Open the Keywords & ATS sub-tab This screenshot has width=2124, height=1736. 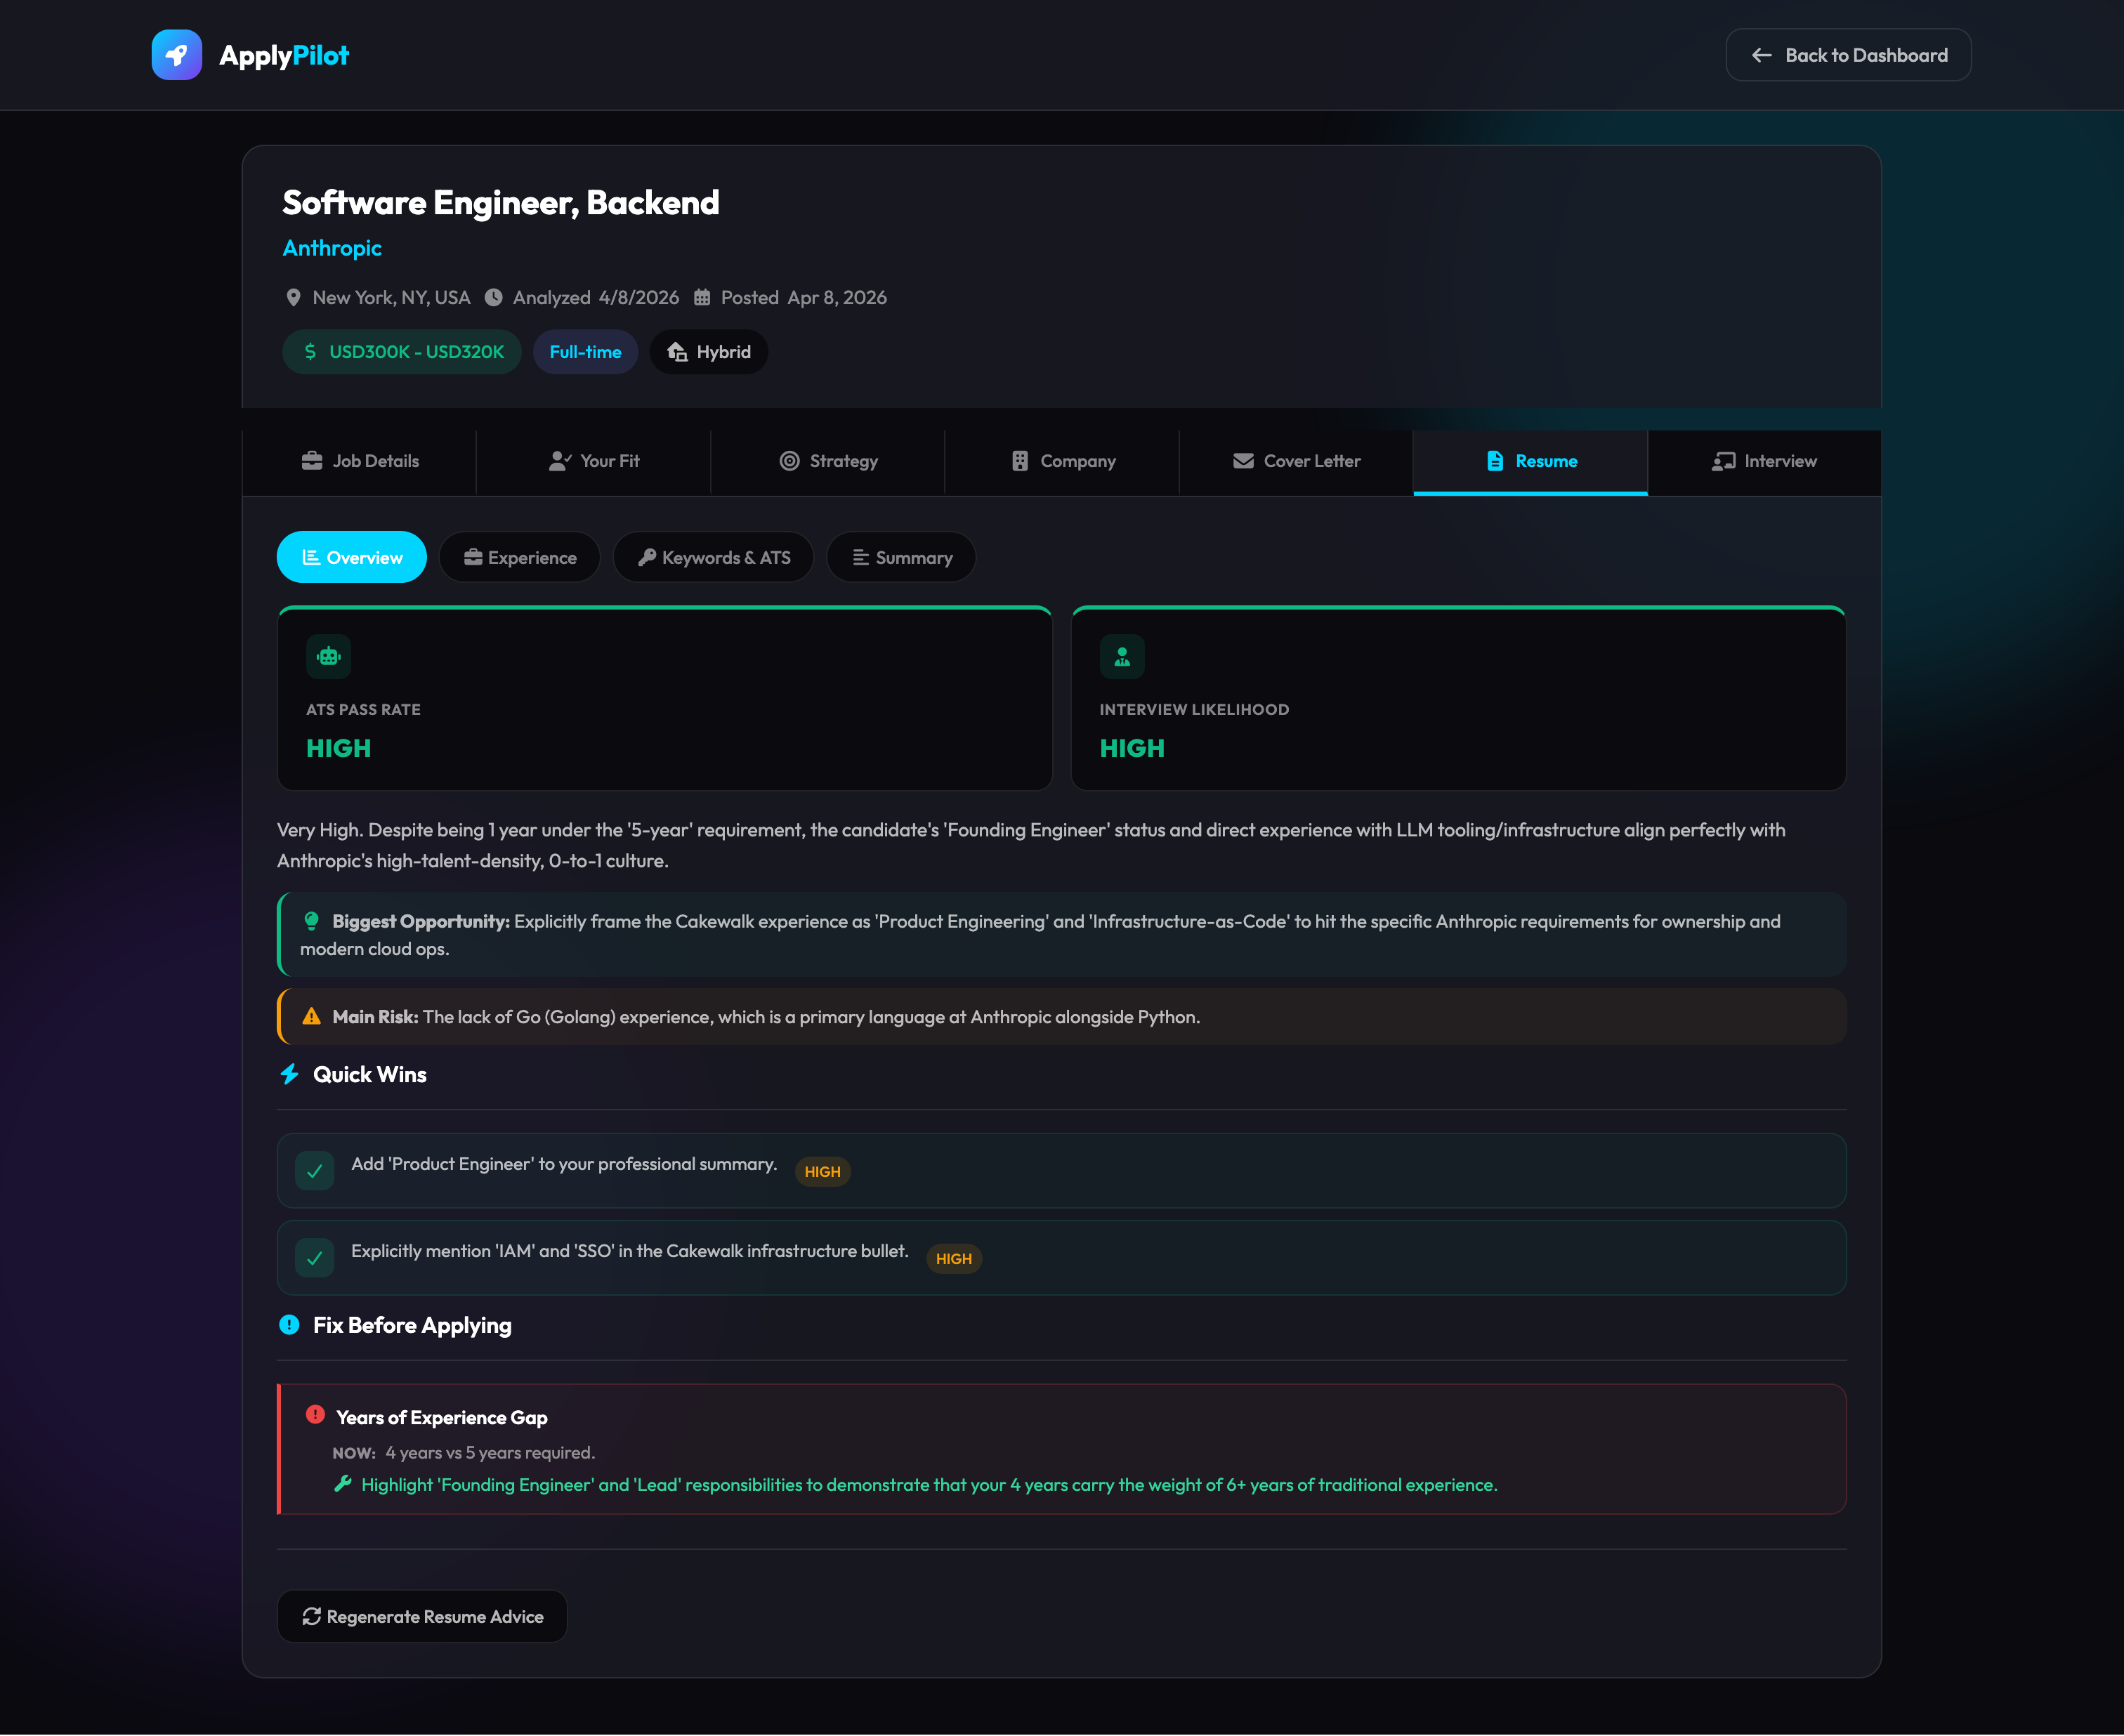pos(714,558)
